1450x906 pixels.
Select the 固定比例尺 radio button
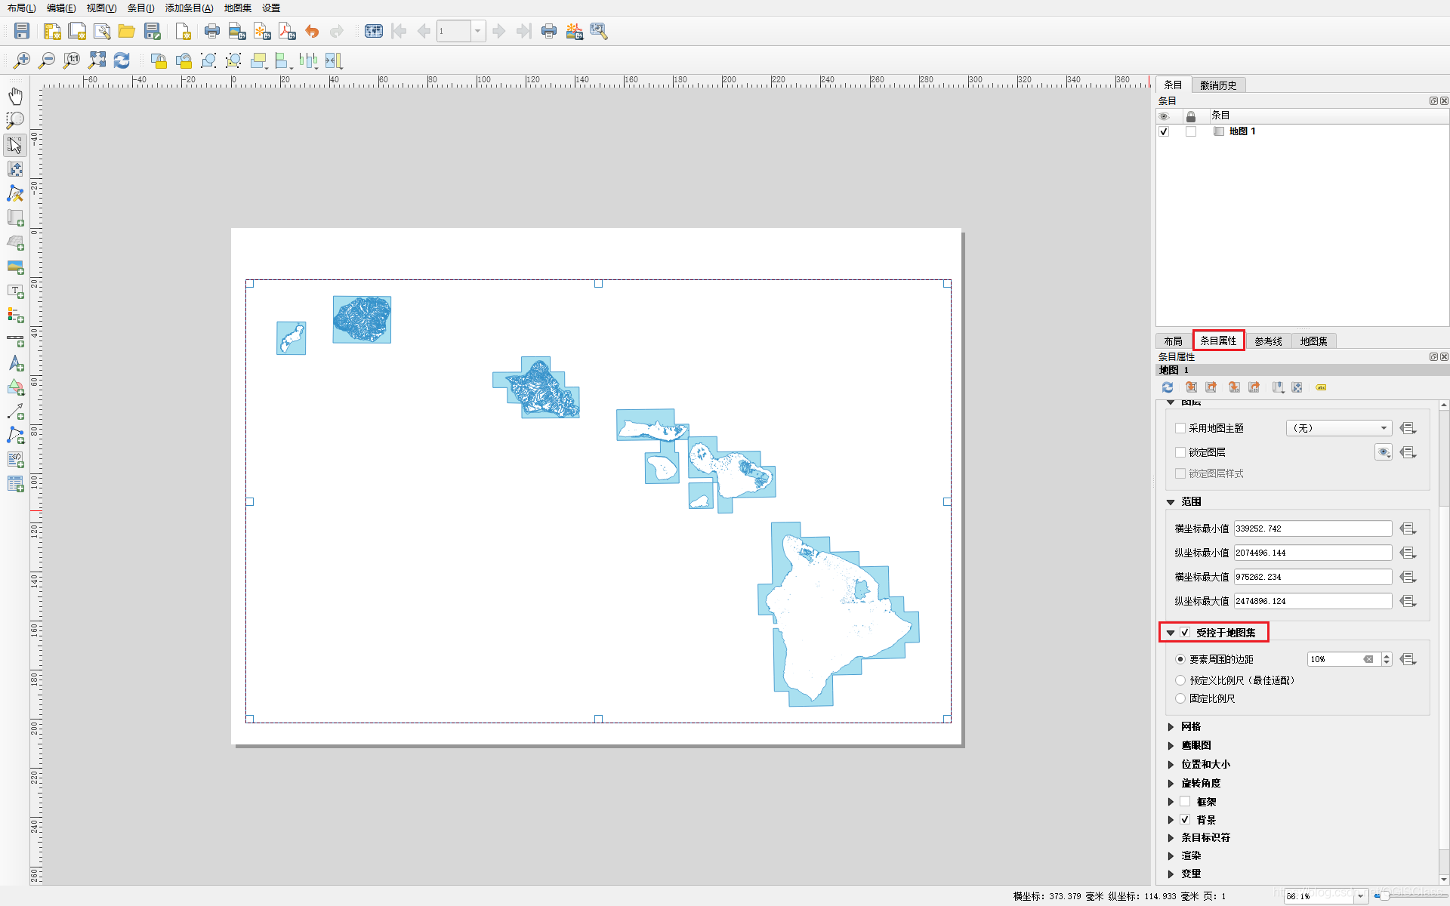pos(1180,698)
